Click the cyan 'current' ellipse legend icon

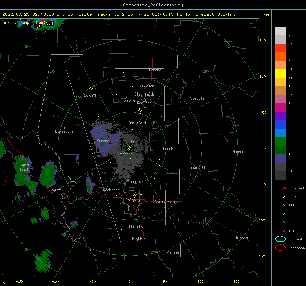280,239
